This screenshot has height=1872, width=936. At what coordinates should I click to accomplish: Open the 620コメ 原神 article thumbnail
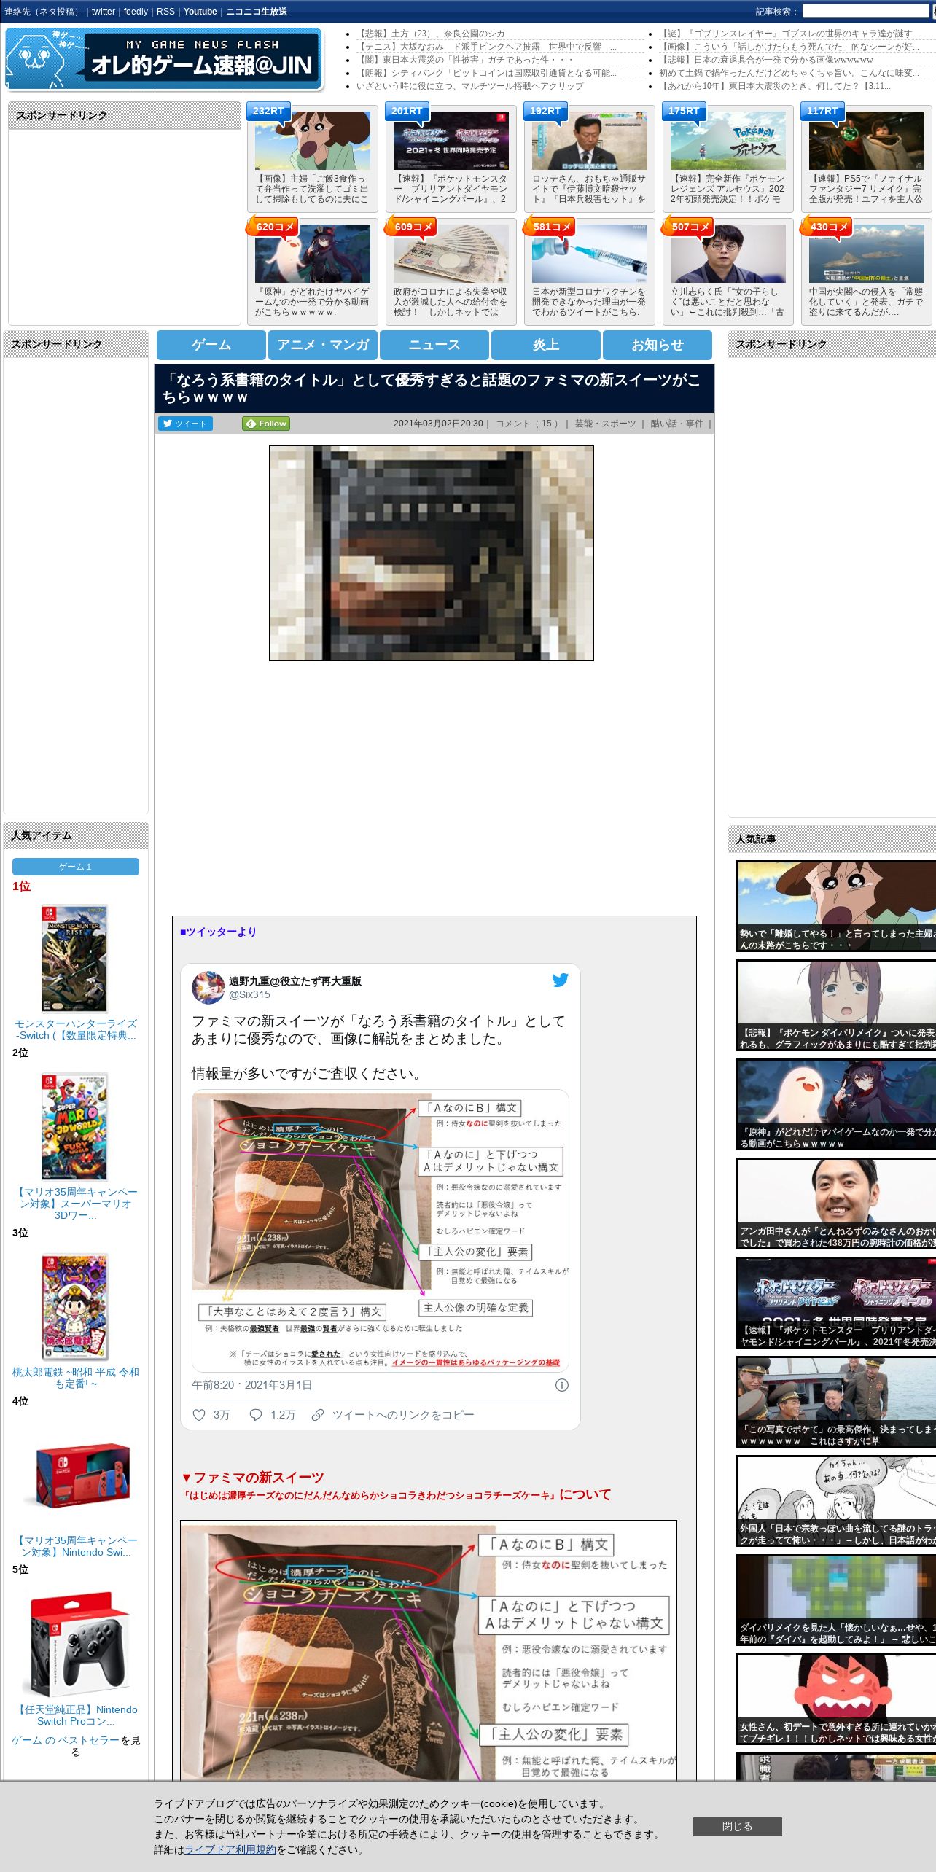click(x=313, y=254)
